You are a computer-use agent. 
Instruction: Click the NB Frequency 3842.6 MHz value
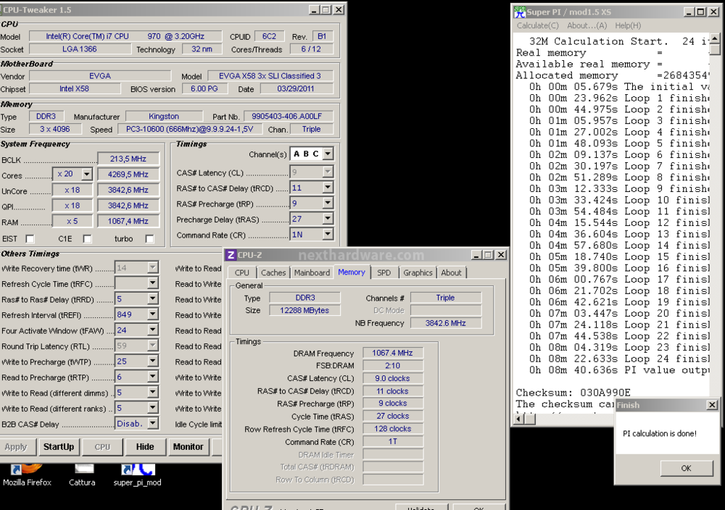pyautogui.click(x=446, y=323)
